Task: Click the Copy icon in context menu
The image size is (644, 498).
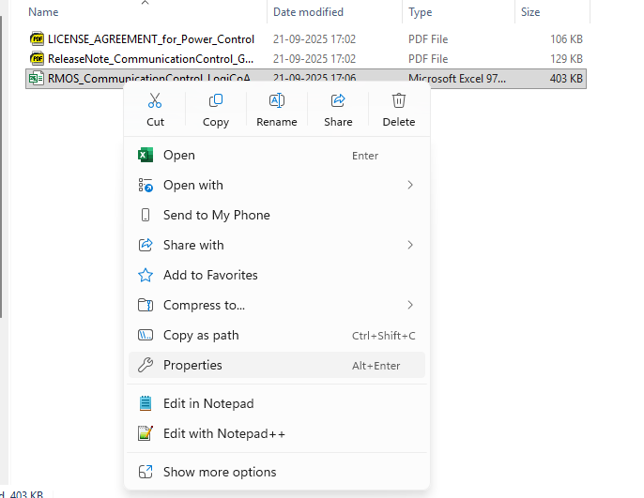Action: [216, 101]
